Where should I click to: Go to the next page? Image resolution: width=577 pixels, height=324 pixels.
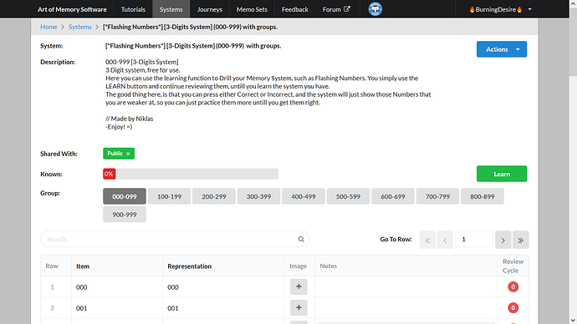tap(503, 240)
